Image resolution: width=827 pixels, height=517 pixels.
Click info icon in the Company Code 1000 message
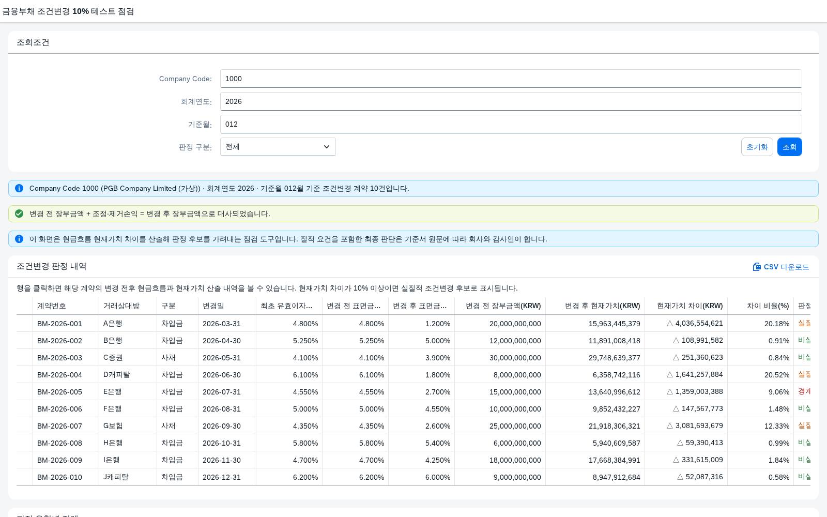pos(19,188)
